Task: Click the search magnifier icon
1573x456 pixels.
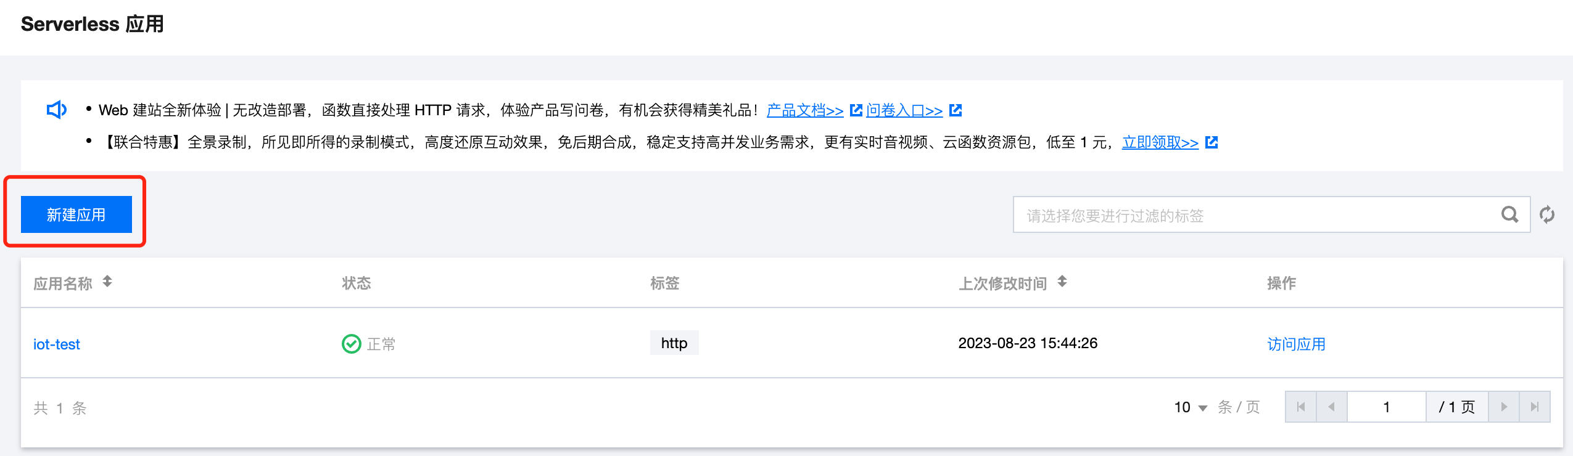Action: tap(1509, 214)
